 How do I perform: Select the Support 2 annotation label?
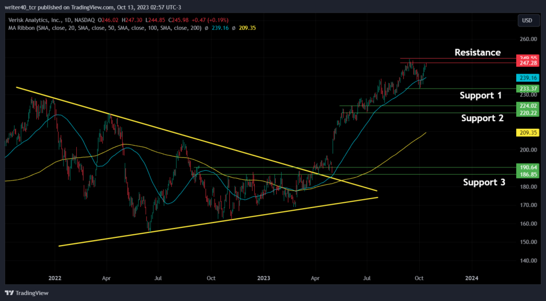(482, 118)
